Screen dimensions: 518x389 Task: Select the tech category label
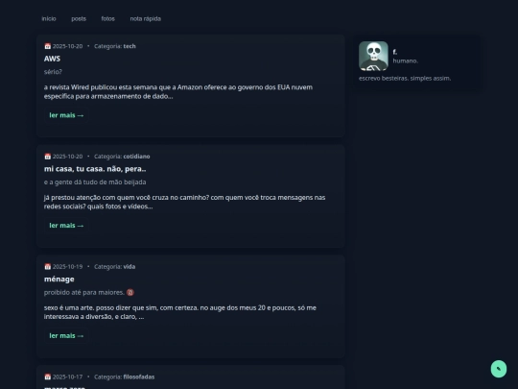coord(129,46)
